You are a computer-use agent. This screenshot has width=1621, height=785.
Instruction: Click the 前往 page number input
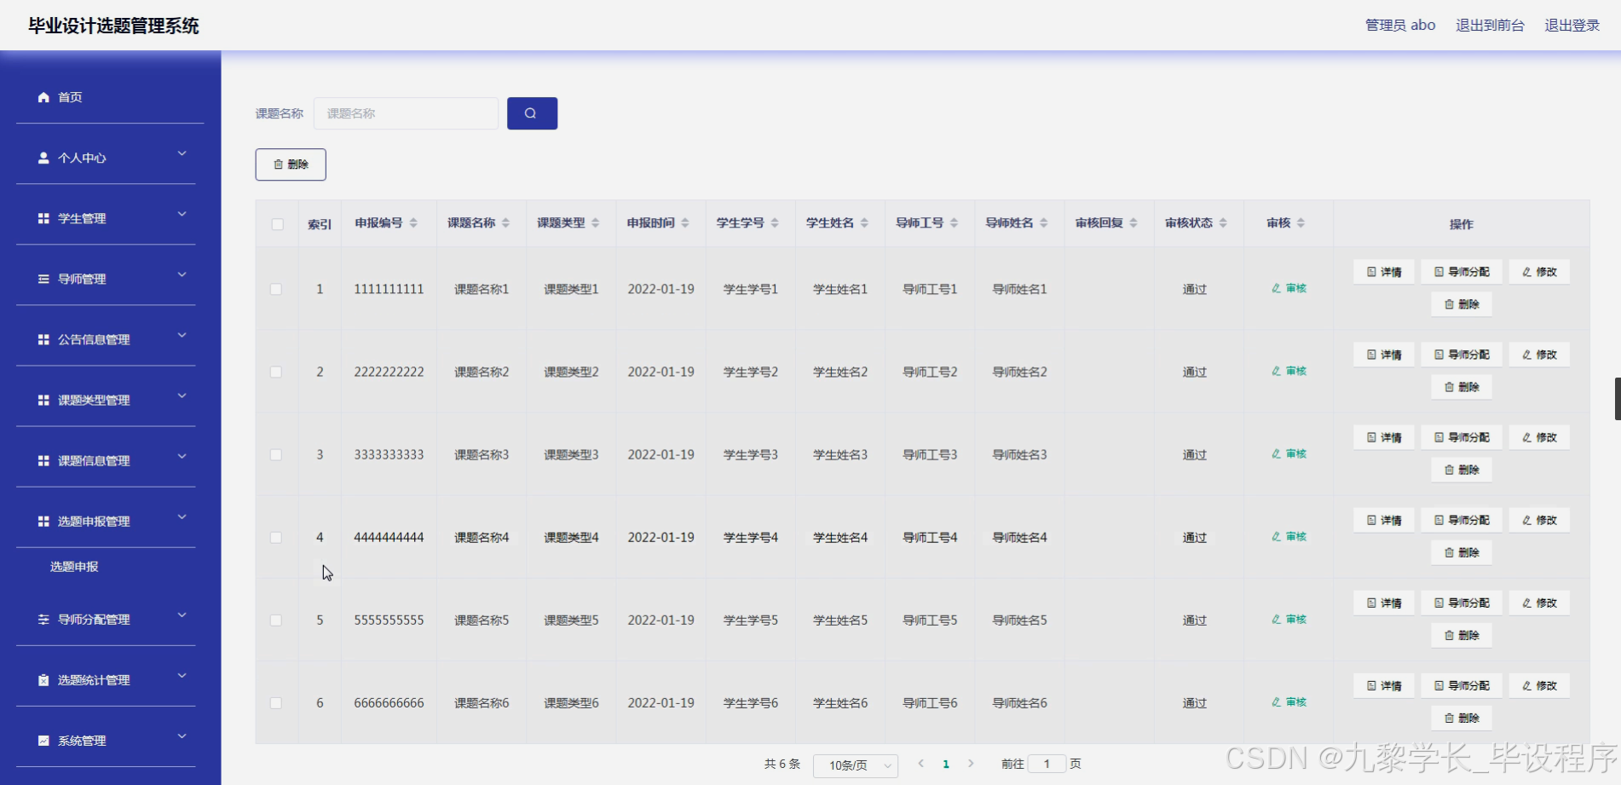click(x=1047, y=764)
